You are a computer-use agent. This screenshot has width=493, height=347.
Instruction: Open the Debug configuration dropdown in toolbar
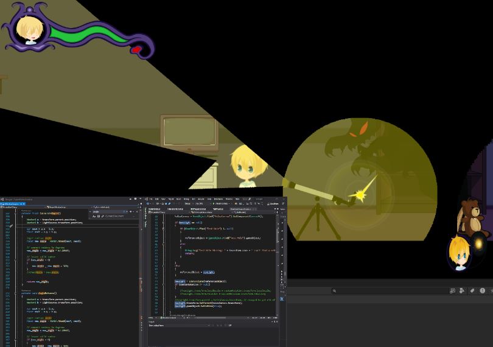(189, 203)
